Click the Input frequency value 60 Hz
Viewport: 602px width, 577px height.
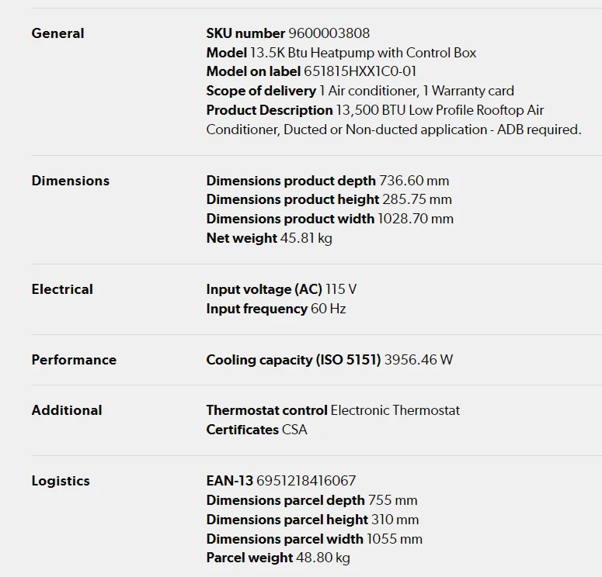(x=329, y=309)
